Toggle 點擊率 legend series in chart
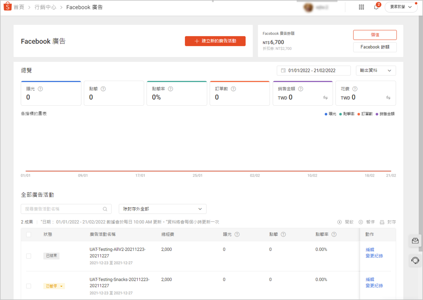The image size is (423, 300). click(347, 114)
